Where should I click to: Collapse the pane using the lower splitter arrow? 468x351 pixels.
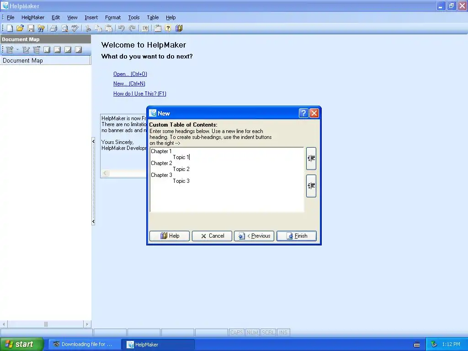click(x=93, y=222)
